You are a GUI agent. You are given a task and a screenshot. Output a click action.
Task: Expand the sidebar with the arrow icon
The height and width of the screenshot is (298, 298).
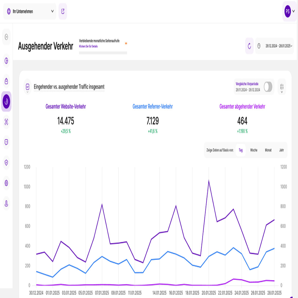click(x=7, y=37)
